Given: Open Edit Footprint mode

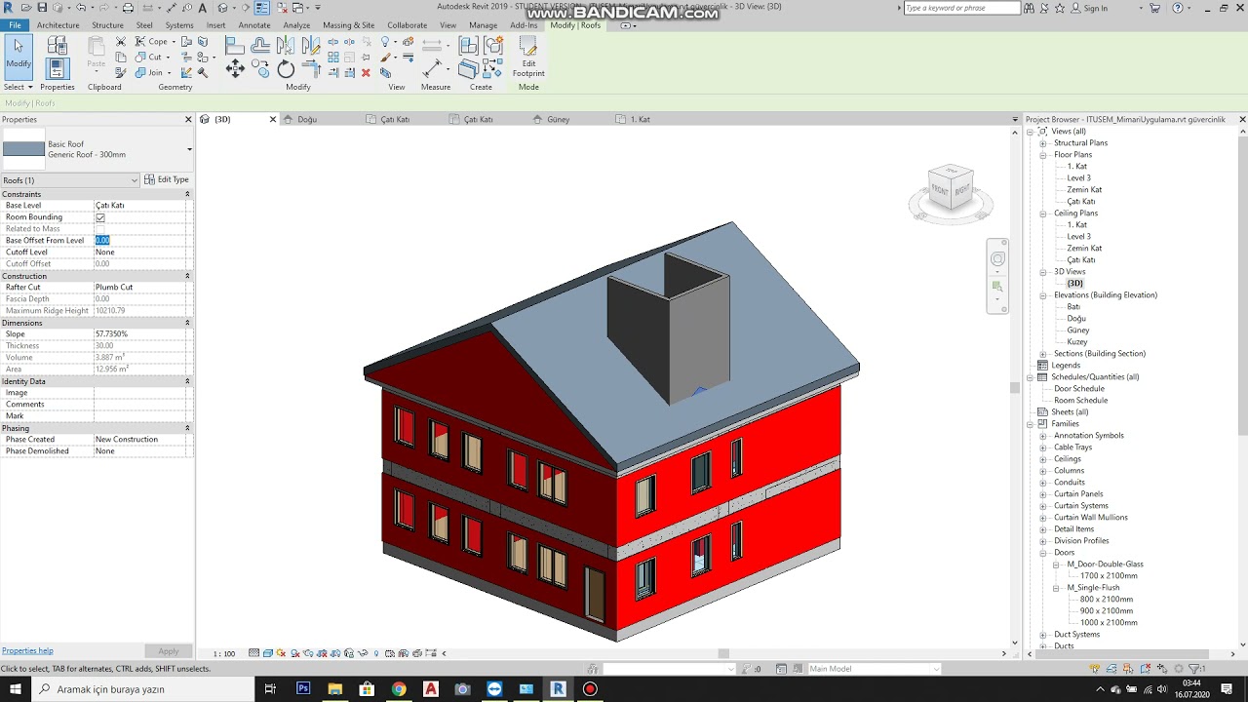Looking at the screenshot, I should pos(528,57).
